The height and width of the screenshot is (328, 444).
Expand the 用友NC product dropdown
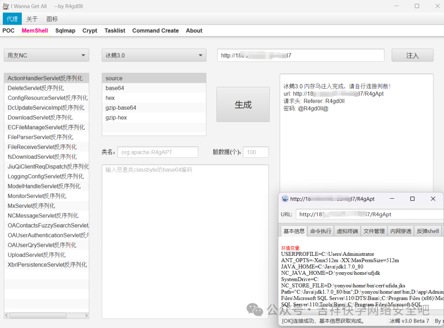46,55
